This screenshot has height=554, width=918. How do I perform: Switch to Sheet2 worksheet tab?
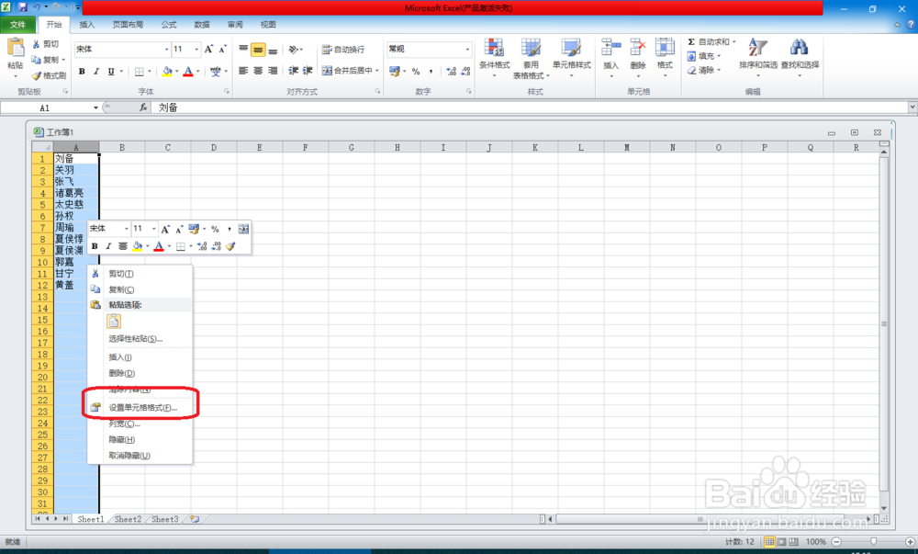point(128,519)
